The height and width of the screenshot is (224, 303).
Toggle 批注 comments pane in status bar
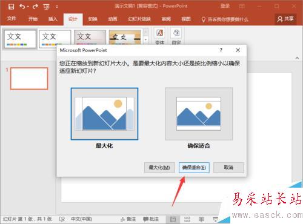pos(151,219)
